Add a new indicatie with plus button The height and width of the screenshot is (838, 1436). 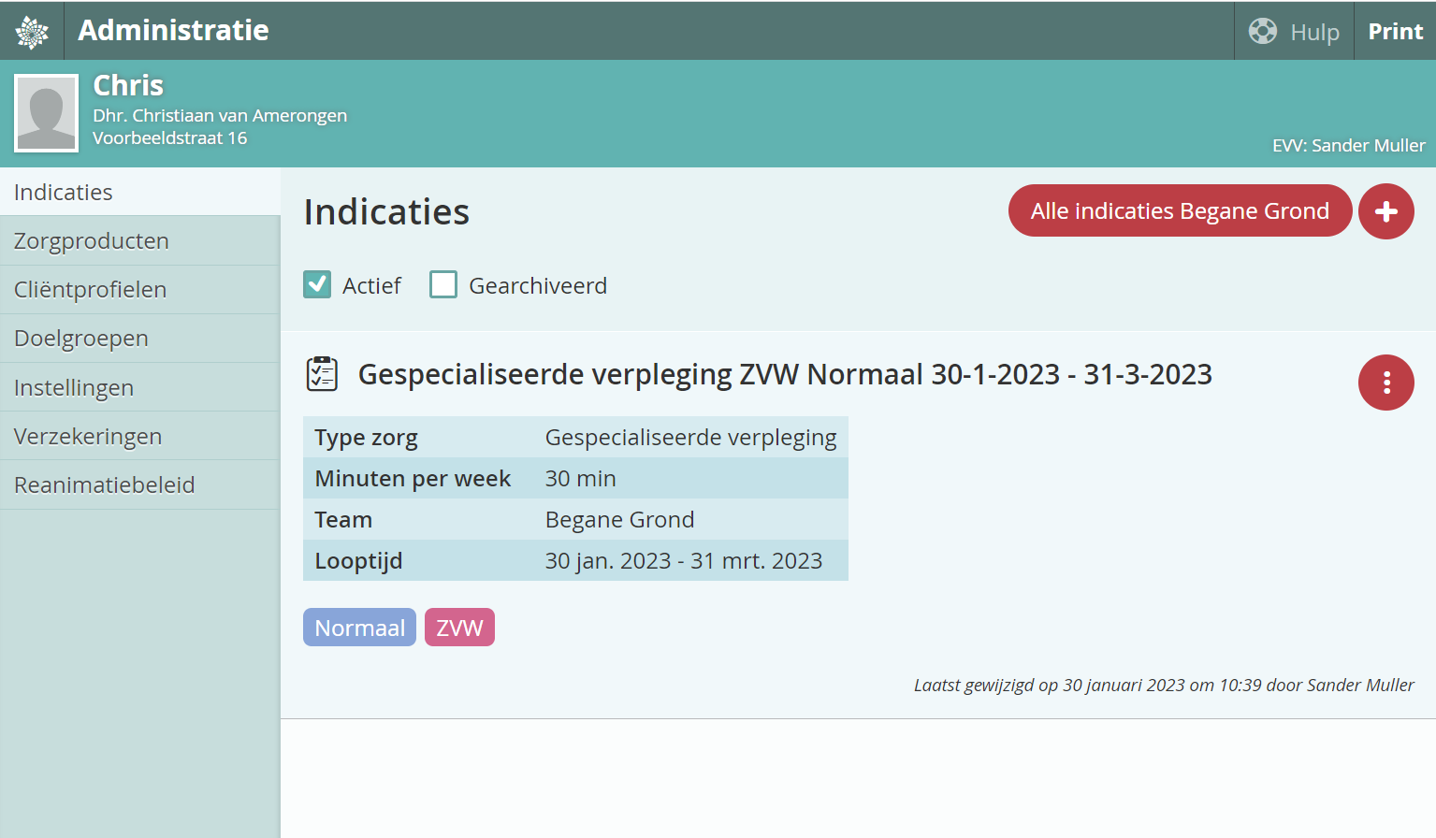point(1385,211)
